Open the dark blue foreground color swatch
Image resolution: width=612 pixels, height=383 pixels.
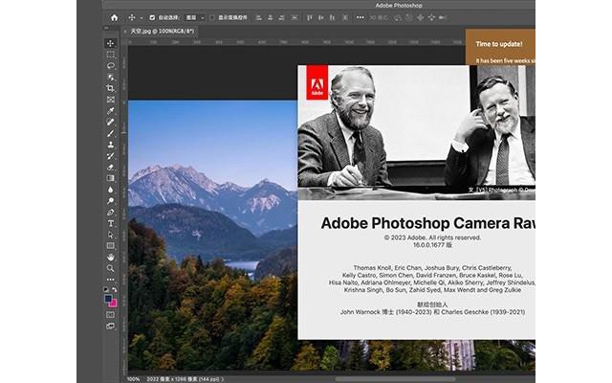[107, 298]
